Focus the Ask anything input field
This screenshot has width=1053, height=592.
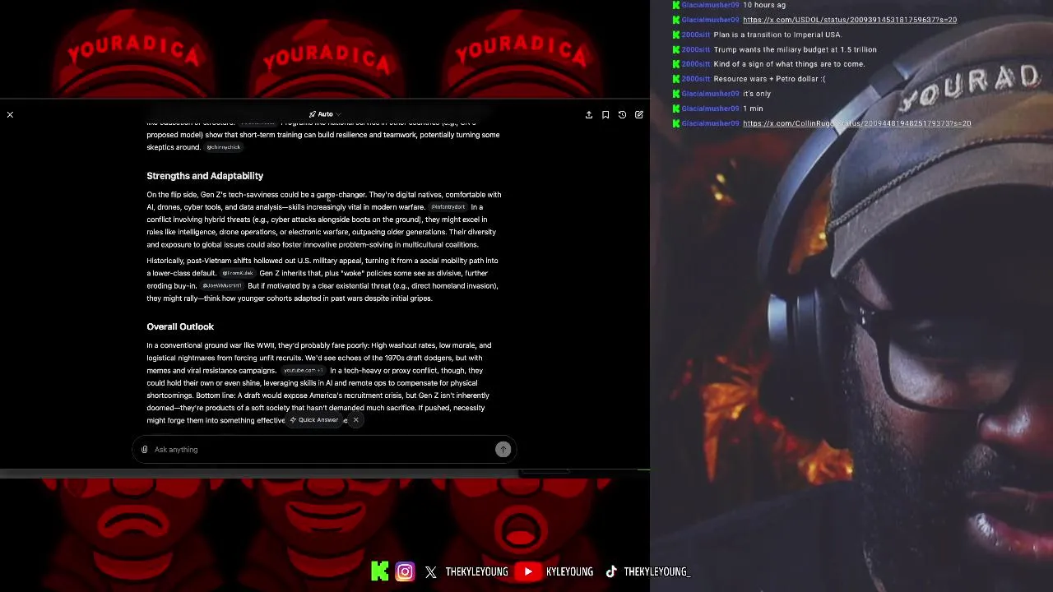click(324, 450)
